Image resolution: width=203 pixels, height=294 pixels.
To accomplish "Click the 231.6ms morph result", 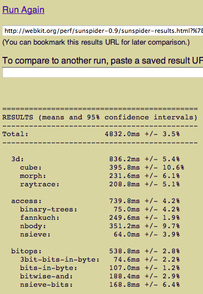I will [x=125, y=176].
